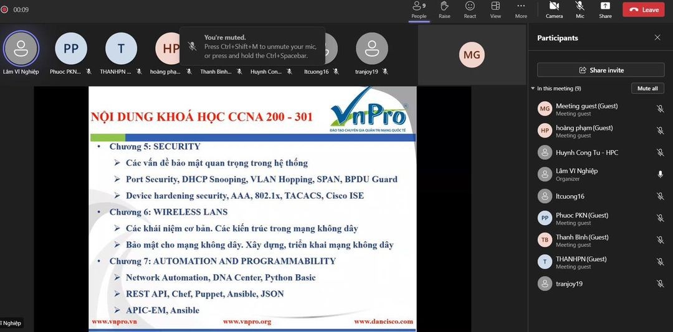Image resolution: width=673 pixels, height=332 pixels.
Task: Click muted mic icon beside THANHPN in list
Action: (660, 262)
